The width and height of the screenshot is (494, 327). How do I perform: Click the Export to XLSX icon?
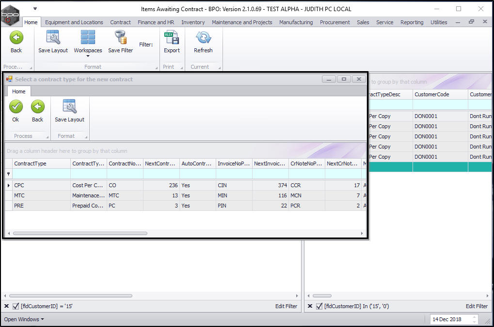point(172,38)
